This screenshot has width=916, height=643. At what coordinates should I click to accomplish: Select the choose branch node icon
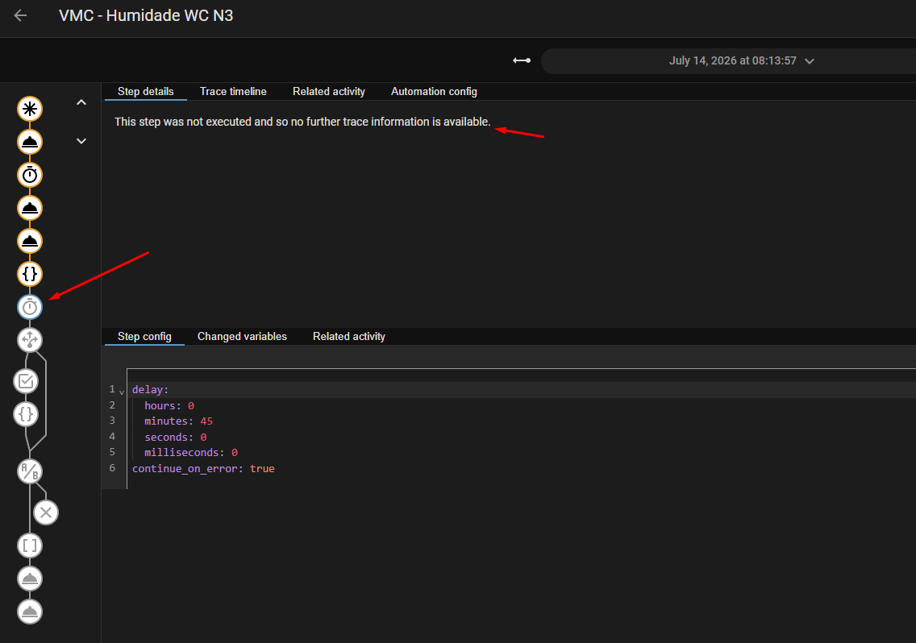[30, 340]
